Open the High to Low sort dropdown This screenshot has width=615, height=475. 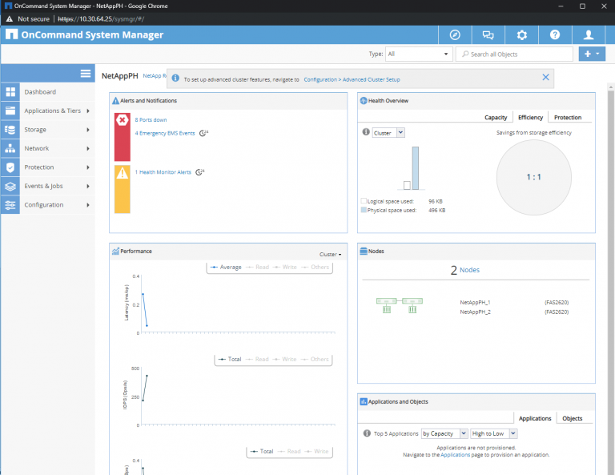click(494, 433)
